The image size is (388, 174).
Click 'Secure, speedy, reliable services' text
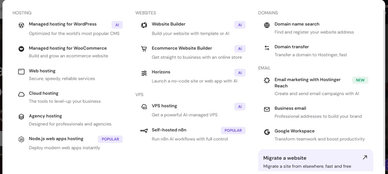(x=62, y=79)
